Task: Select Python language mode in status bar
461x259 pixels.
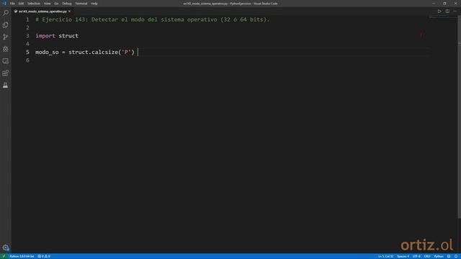Action: pos(439,256)
